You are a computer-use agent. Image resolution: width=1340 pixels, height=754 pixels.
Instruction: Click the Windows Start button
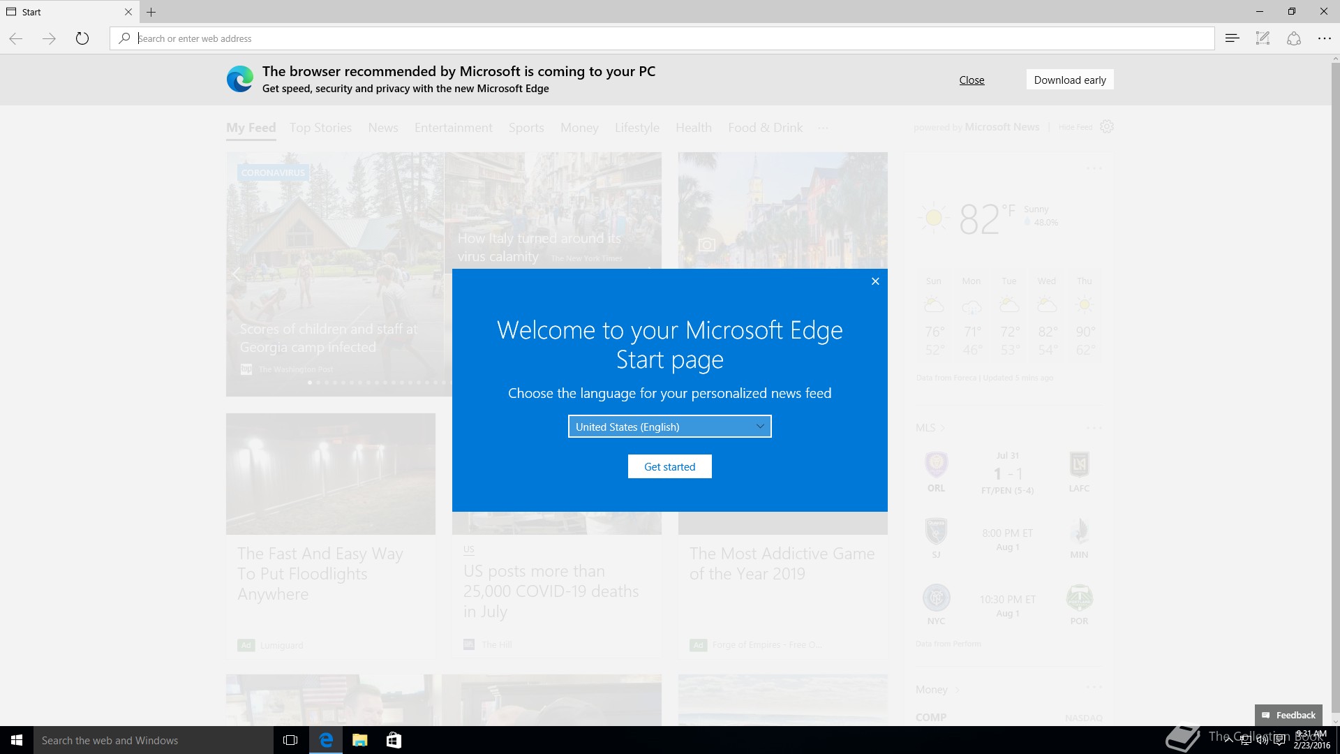17,740
